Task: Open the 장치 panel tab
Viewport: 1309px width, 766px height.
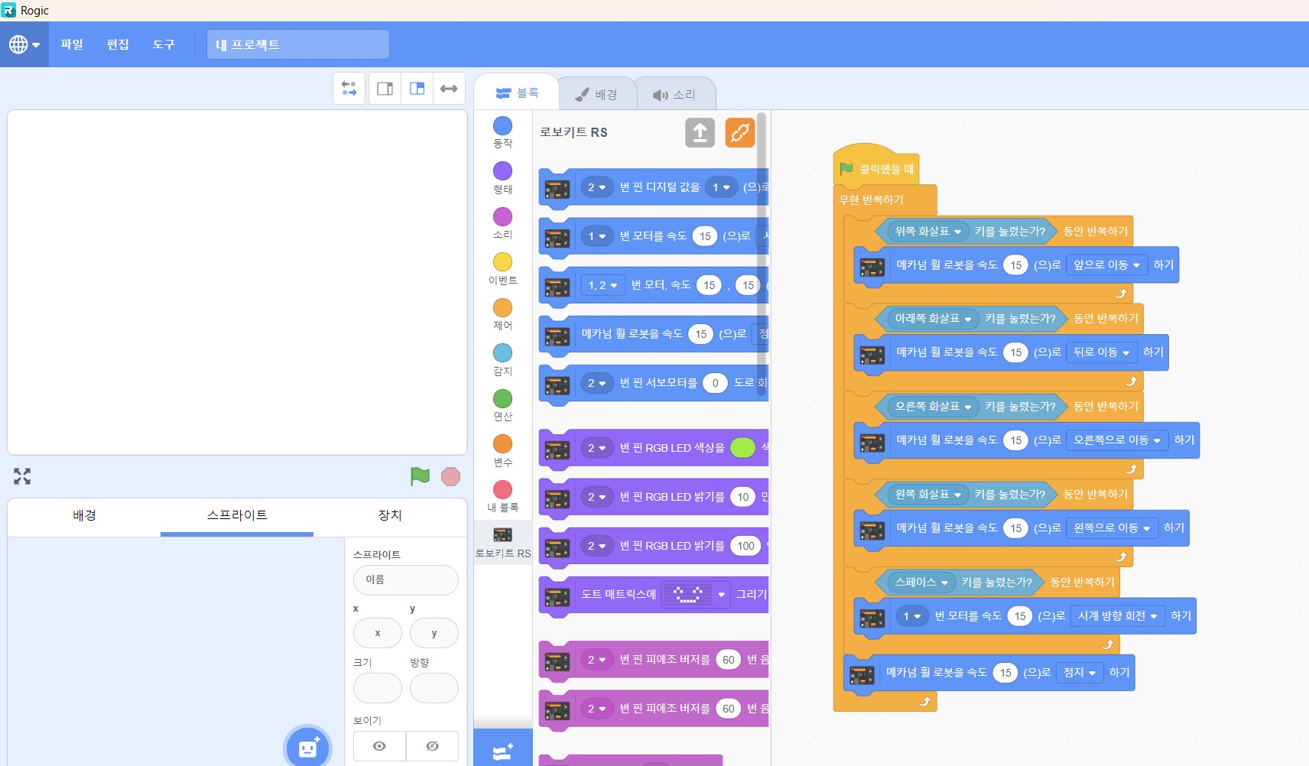Action: (390, 516)
